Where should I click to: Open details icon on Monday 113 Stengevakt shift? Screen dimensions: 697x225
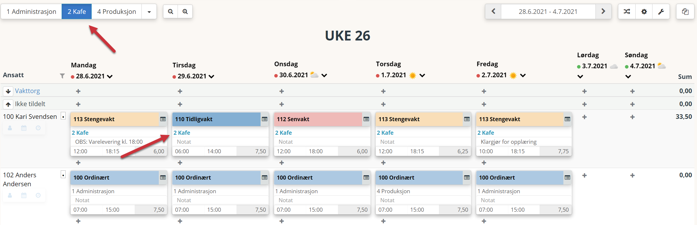click(163, 119)
